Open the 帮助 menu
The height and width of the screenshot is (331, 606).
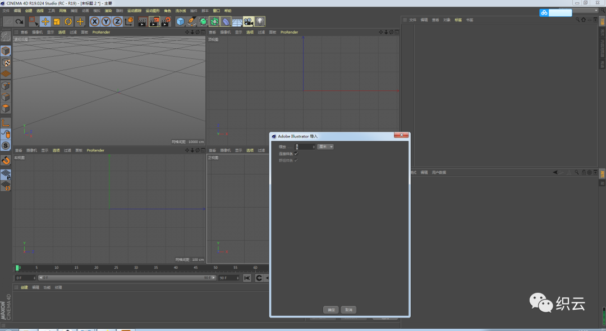click(228, 11)
